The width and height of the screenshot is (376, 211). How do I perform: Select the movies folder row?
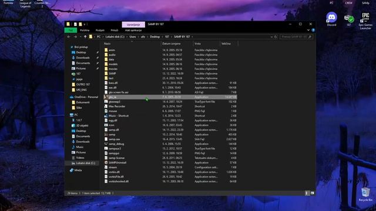click(x=170, y=69)
